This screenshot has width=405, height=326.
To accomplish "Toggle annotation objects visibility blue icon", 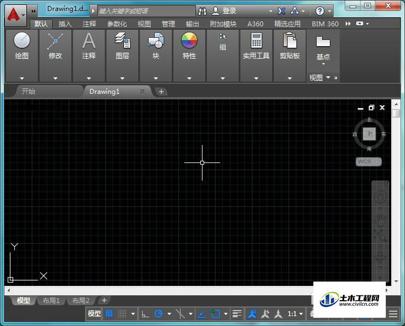I will tap(252, 313).
